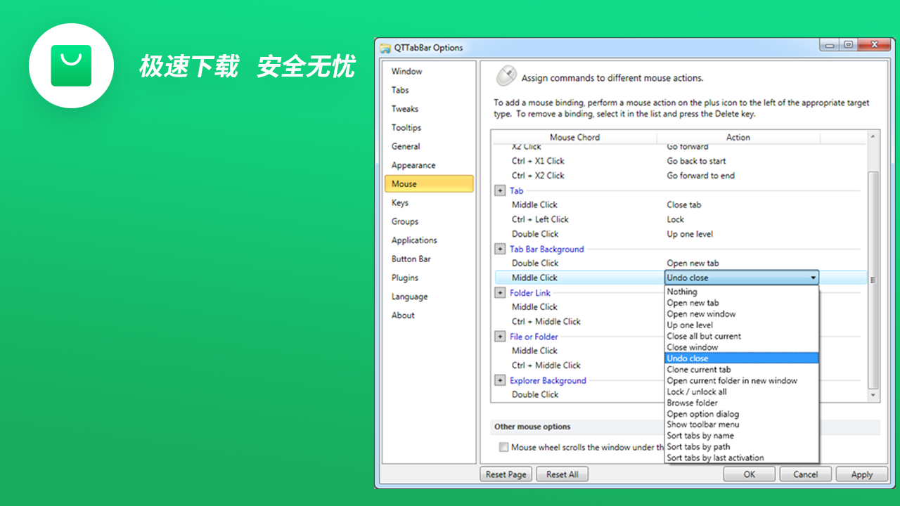Click the Apply button
The width and height of the screenshot is (900, 506).
click(861, 474)
